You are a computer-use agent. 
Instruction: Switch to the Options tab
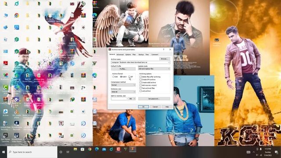pyautogui.click(x=128, y=54)
